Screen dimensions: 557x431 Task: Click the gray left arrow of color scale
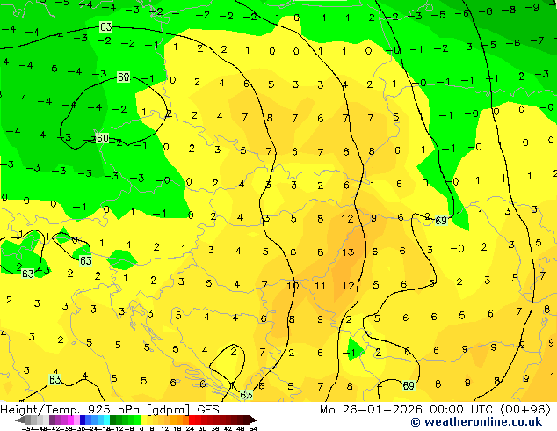[x=20, y=420]
